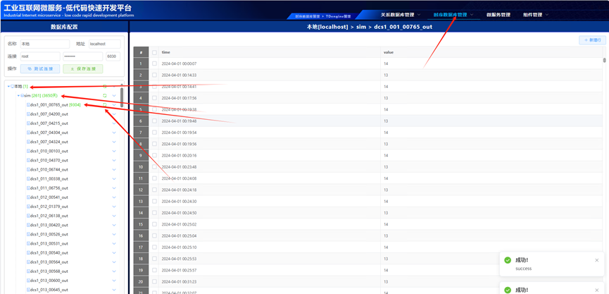609x294 pixels.
Task: Click the 测试连接 test connection button
Action: [x=40, y=69]
